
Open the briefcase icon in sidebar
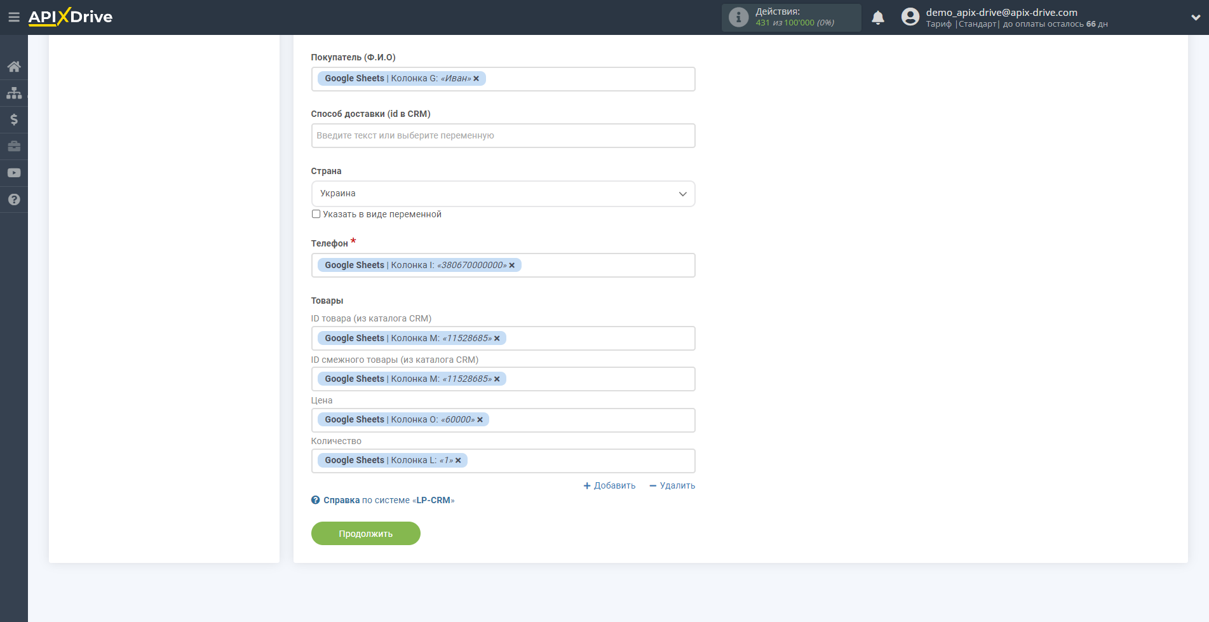[x=14, y=146]
